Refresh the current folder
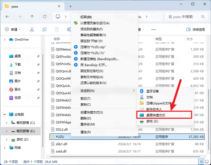Image resolution: width=211 pixels, height=165 pixels. (45, 17)
